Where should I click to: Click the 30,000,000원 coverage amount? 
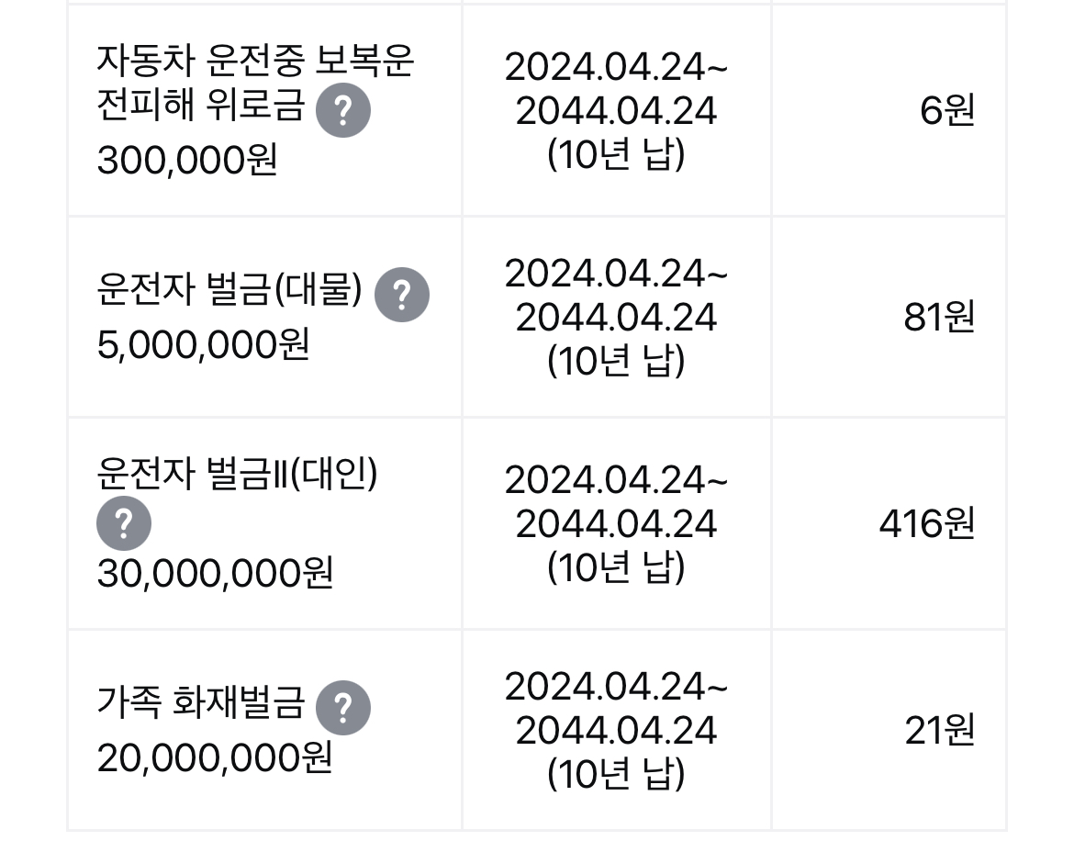(x=214, y=575)
